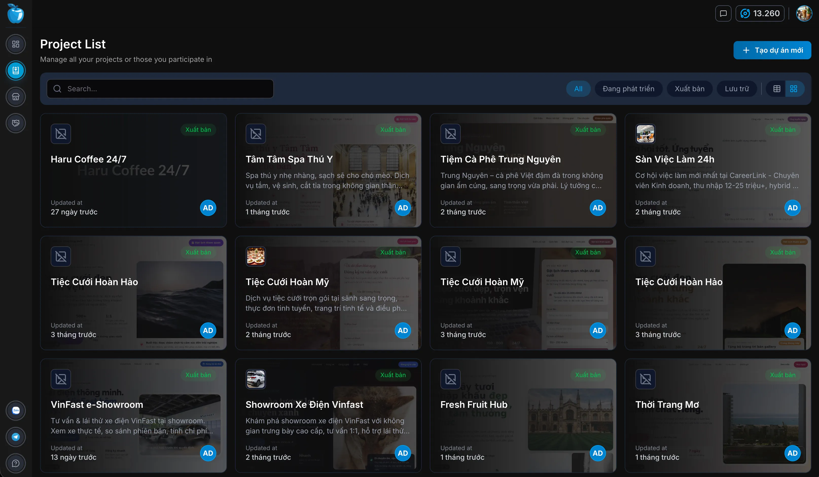Screen dimensions: 819x477
Task: Open the store sidebar icon
Action: click(16, 97)
